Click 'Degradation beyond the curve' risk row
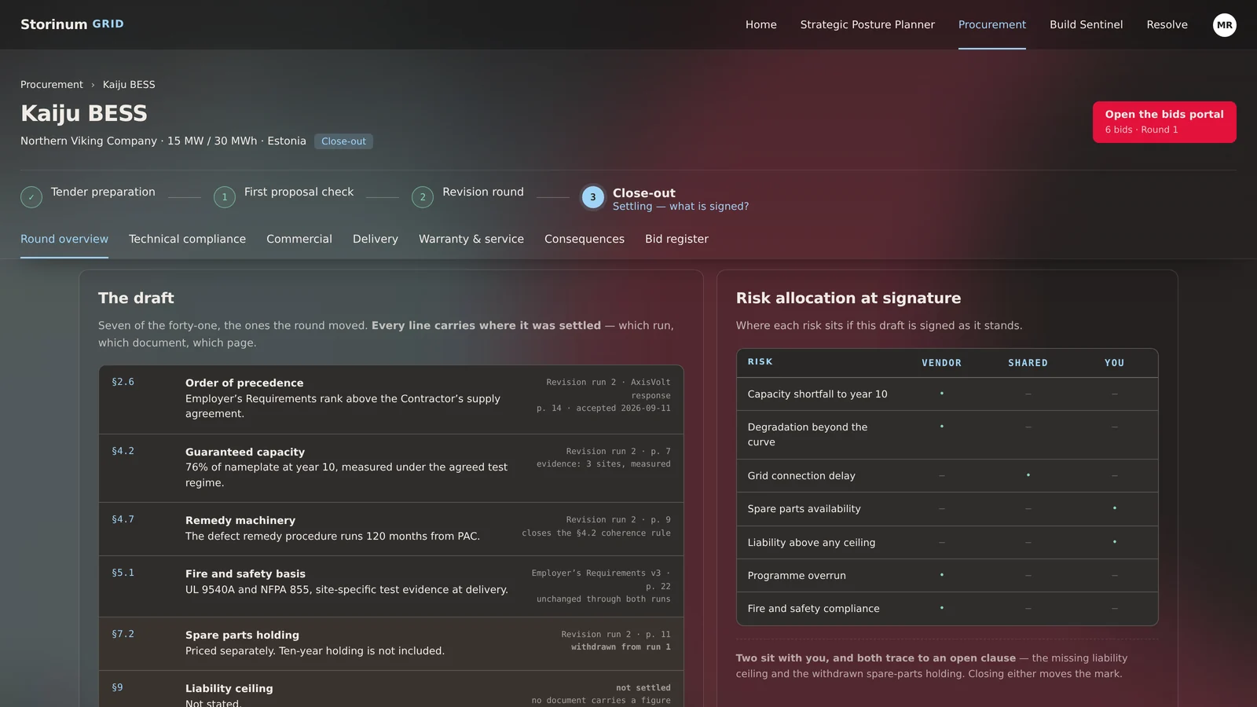 tap(947, 435)
